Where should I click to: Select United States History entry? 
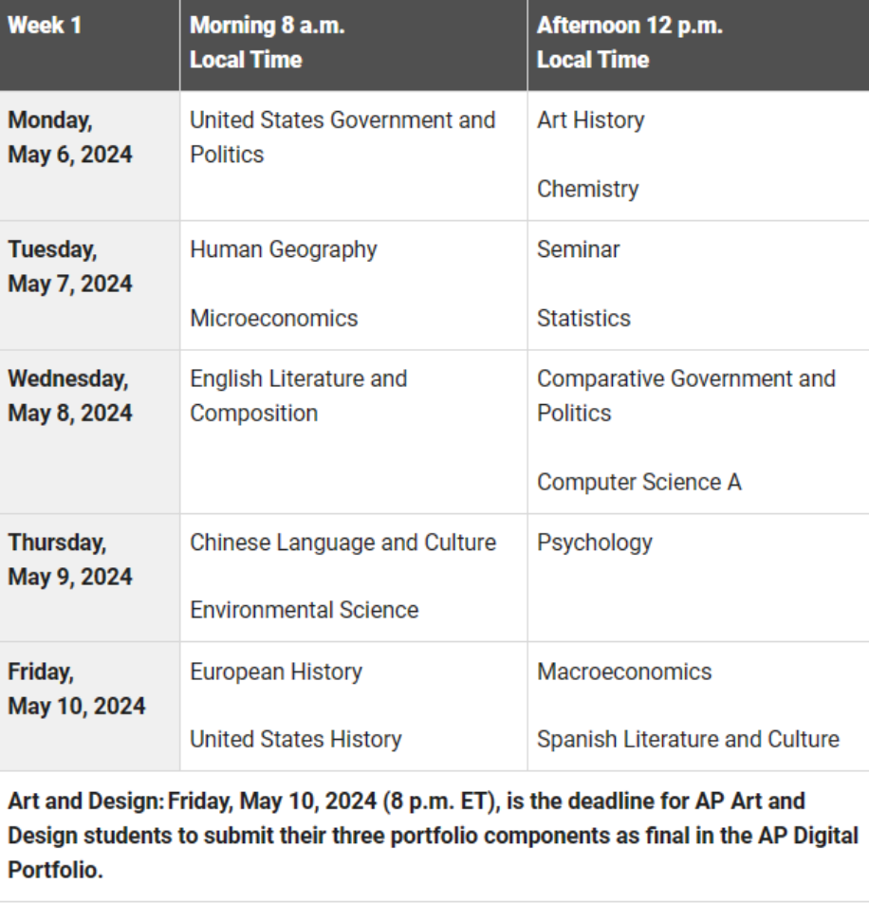coord(295,739)
